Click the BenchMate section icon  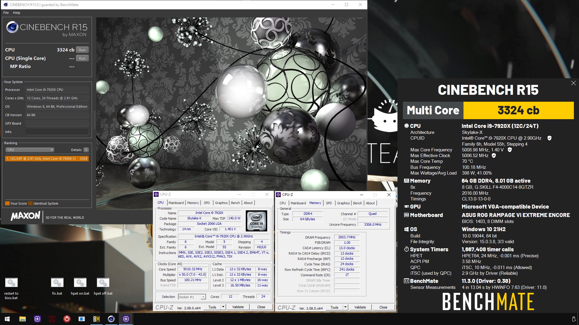pyautogui.click(x=407, y=281)
